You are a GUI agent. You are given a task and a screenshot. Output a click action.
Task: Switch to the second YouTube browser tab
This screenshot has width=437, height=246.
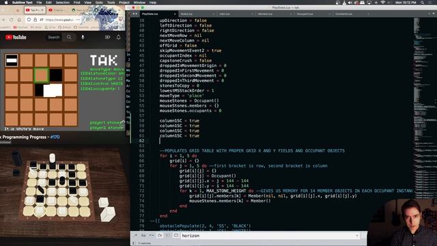pyautogui.click(x=57, y=10)
